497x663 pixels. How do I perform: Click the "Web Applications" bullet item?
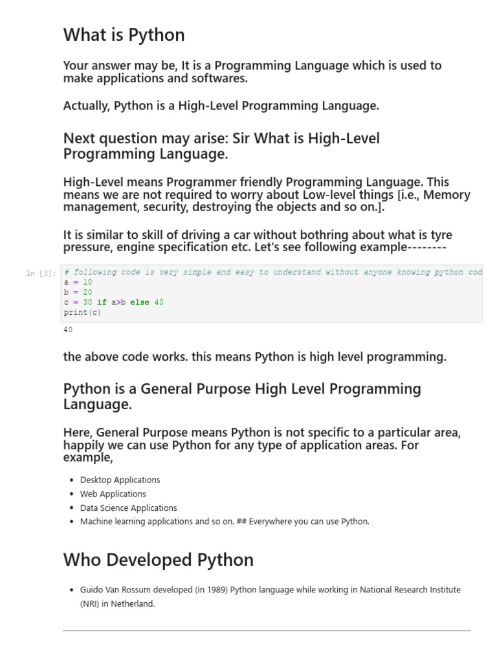click(113, 494)
